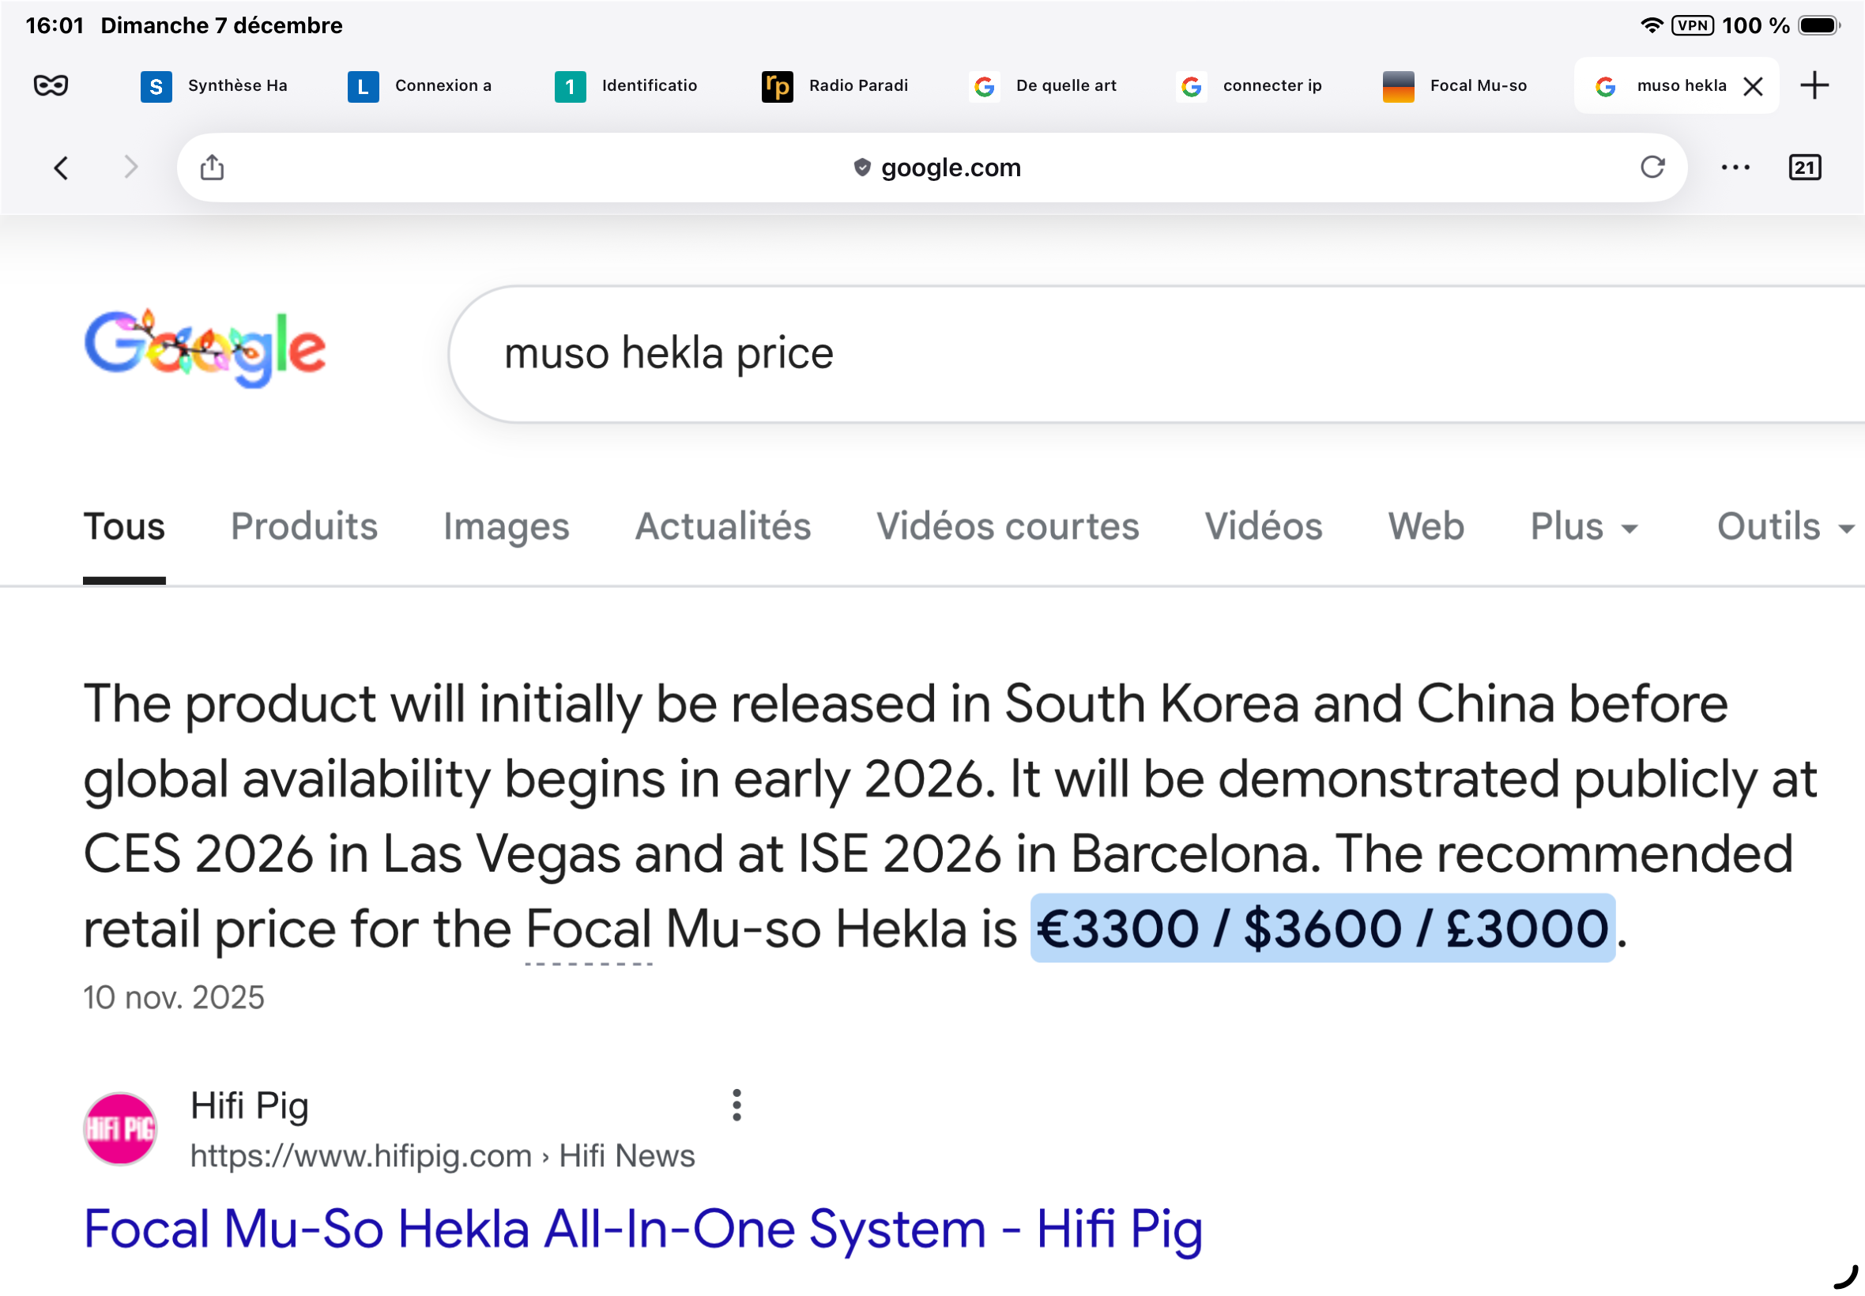Reload the google.com page
Screen dimensions: 1865x1296
1652,168
